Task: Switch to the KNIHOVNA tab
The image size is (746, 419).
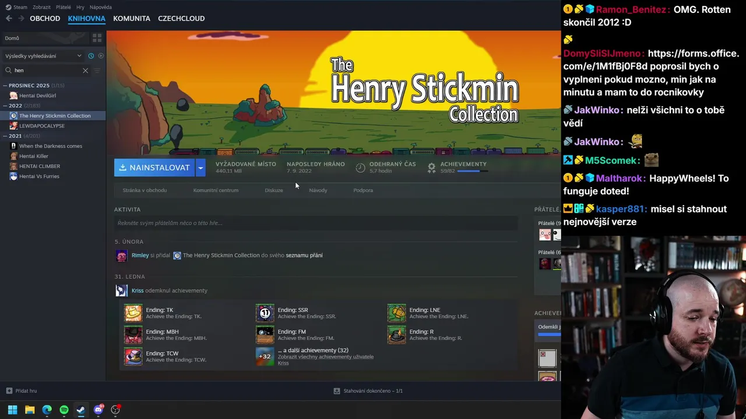Action: pyautogui.click(x=86, y=19)
